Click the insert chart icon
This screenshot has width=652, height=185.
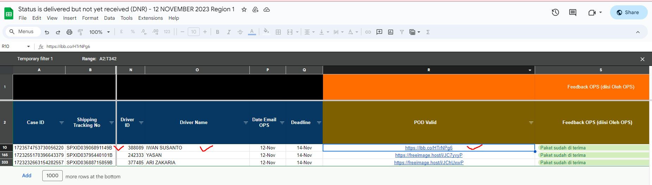(391, 32)
